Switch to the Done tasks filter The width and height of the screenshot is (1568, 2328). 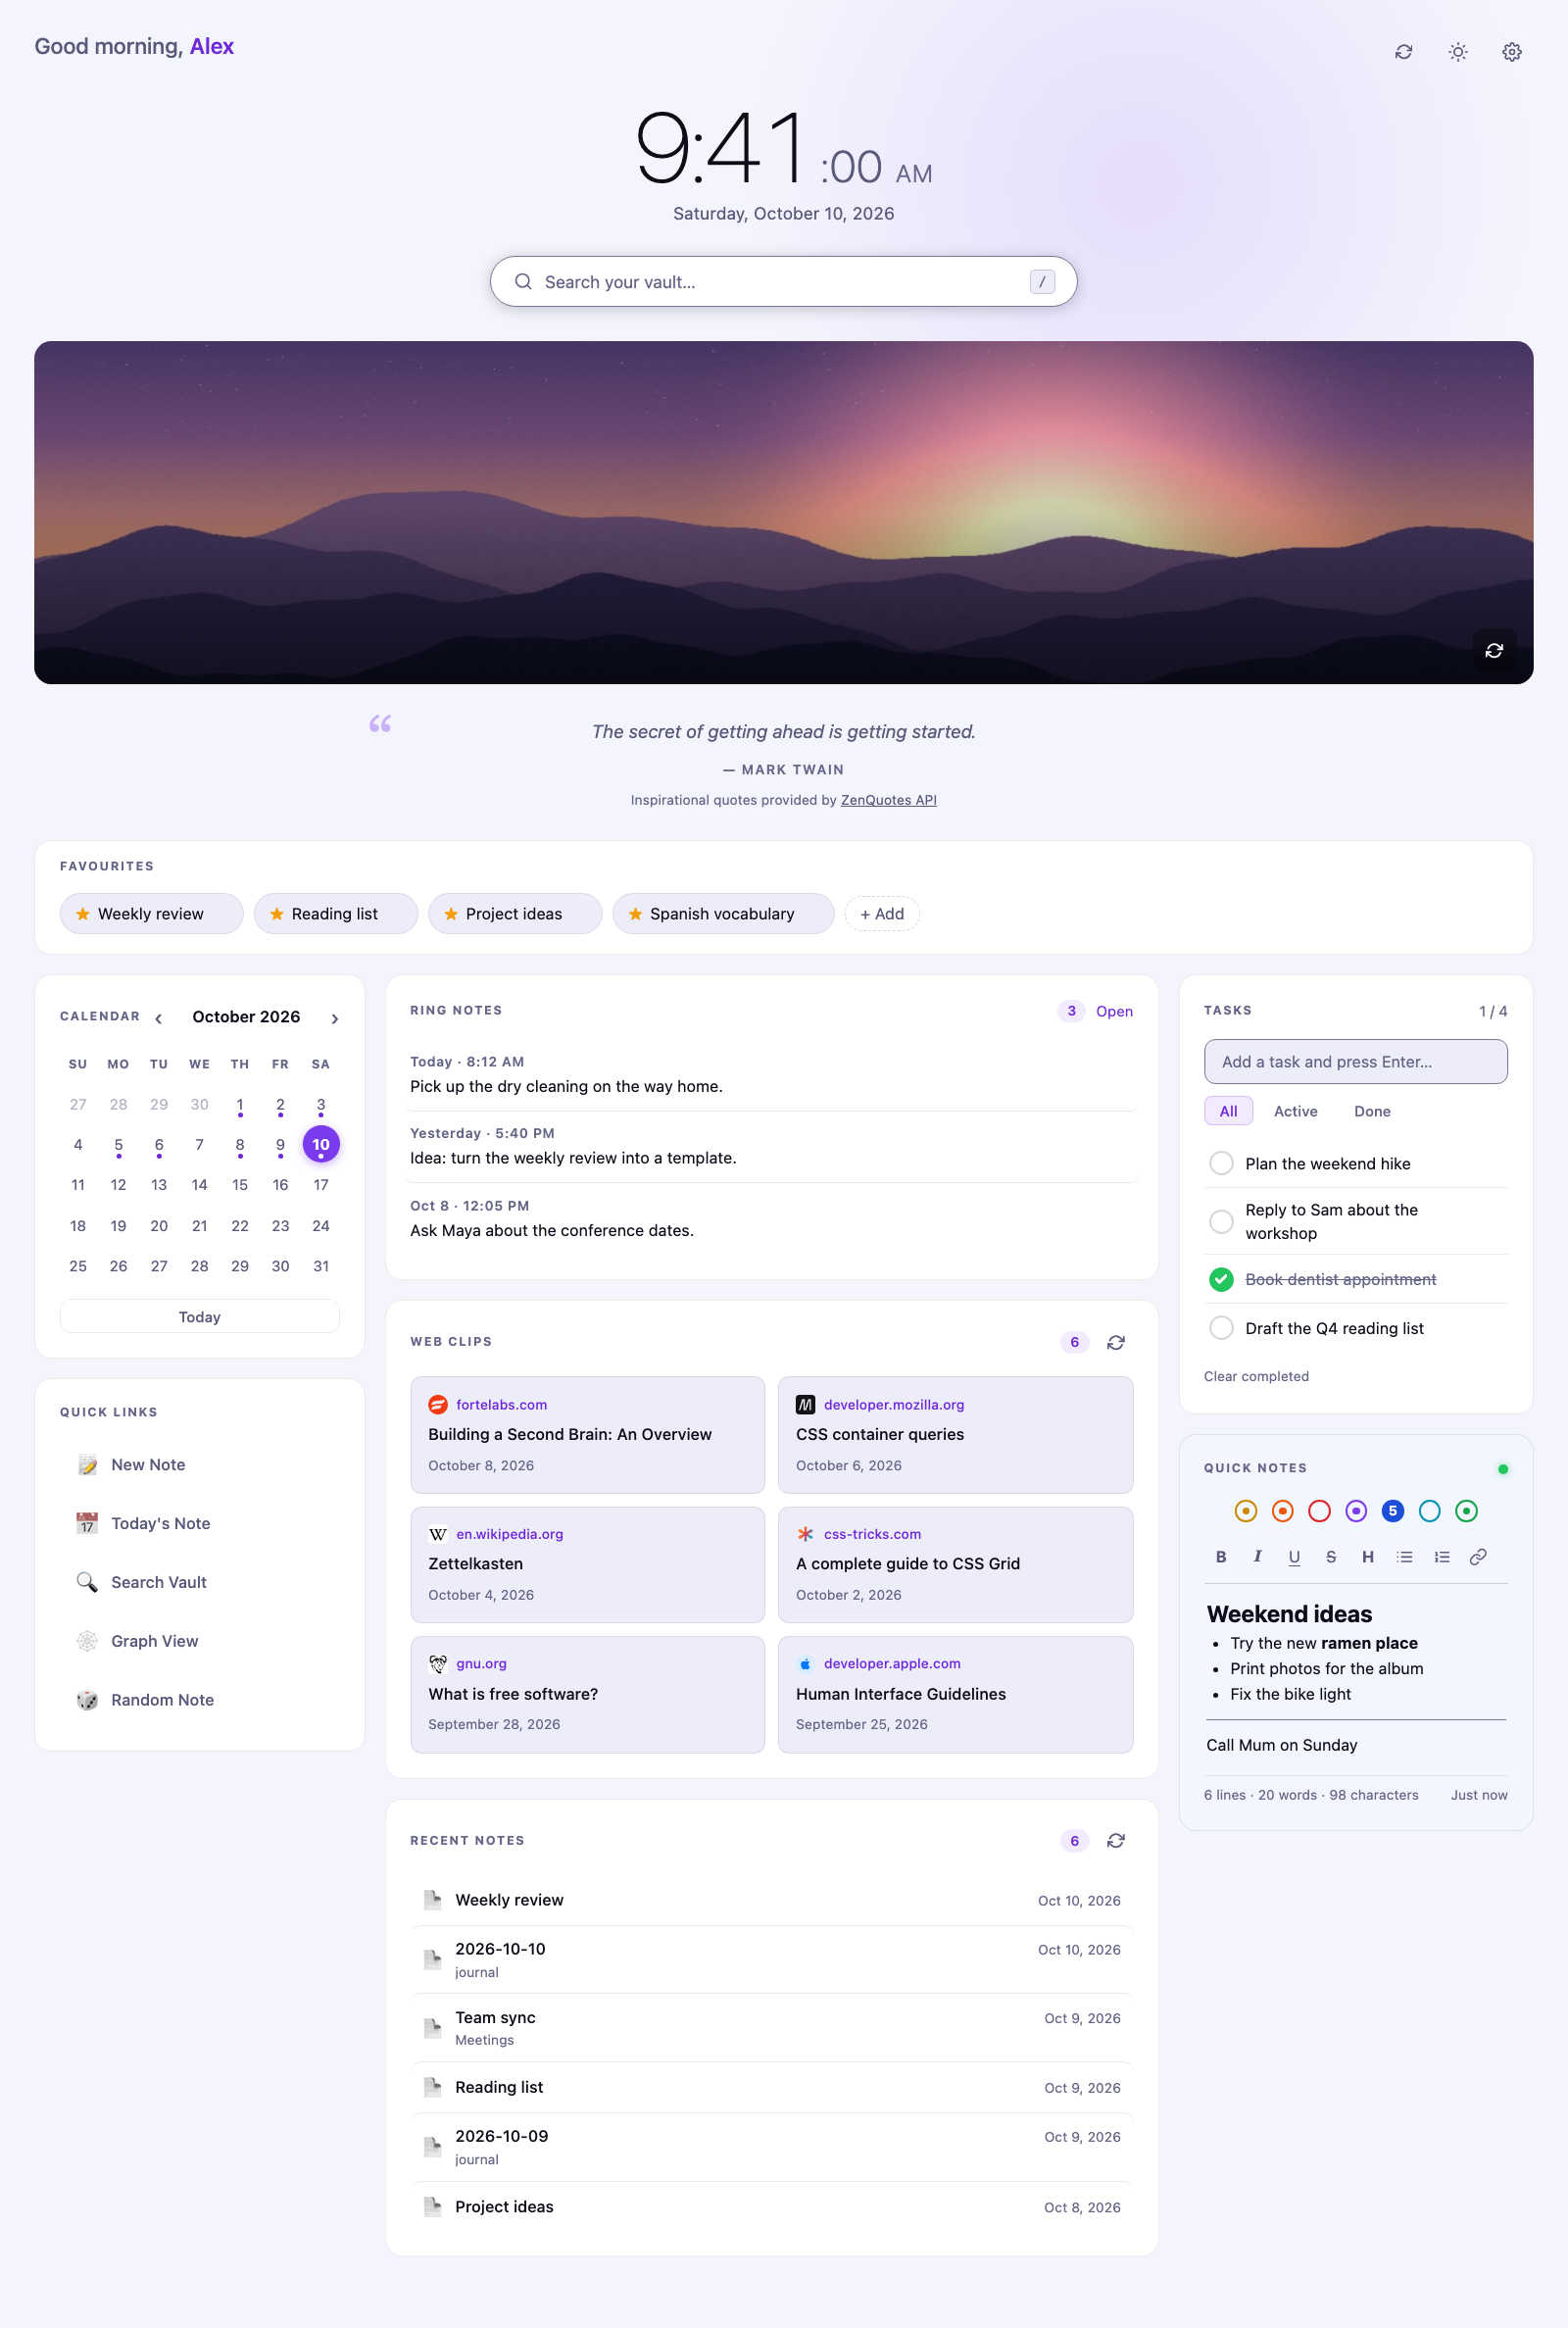(x=1372, y=1111)
